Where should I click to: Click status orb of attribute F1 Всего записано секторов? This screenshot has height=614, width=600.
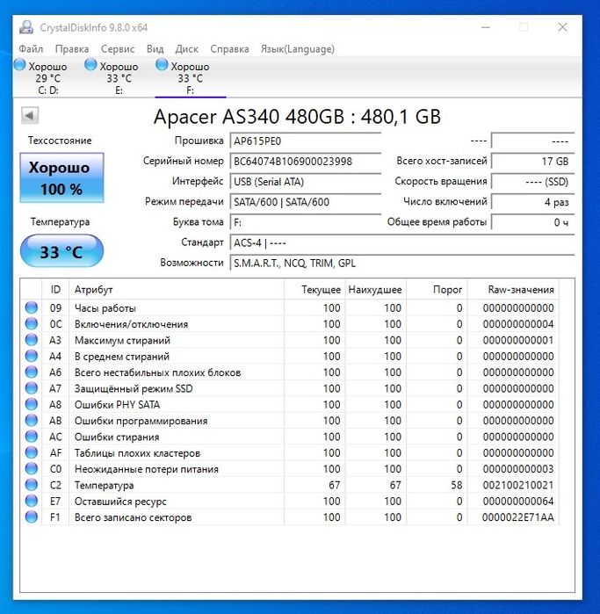coord(32,516)
